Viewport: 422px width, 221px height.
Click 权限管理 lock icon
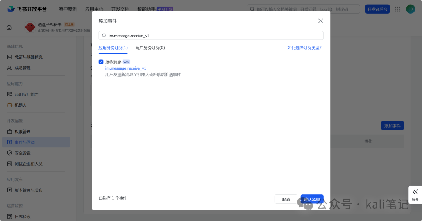[10, 132]
